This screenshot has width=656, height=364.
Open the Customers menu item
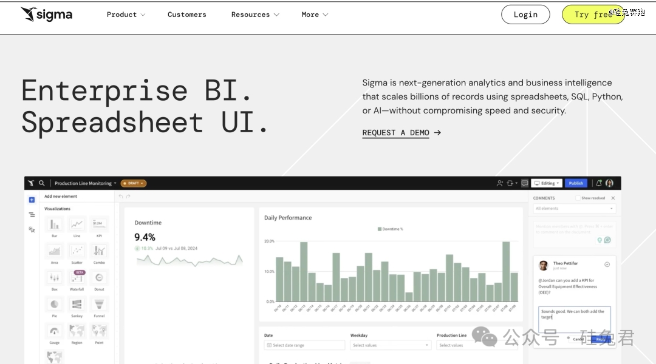tap(187, 15)
